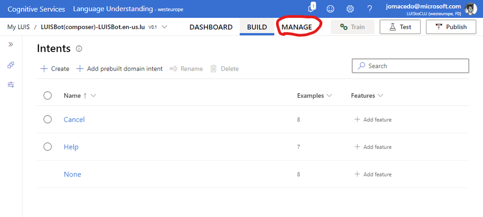Select the Cancel intent row checkbox

(x=47, y=119)
